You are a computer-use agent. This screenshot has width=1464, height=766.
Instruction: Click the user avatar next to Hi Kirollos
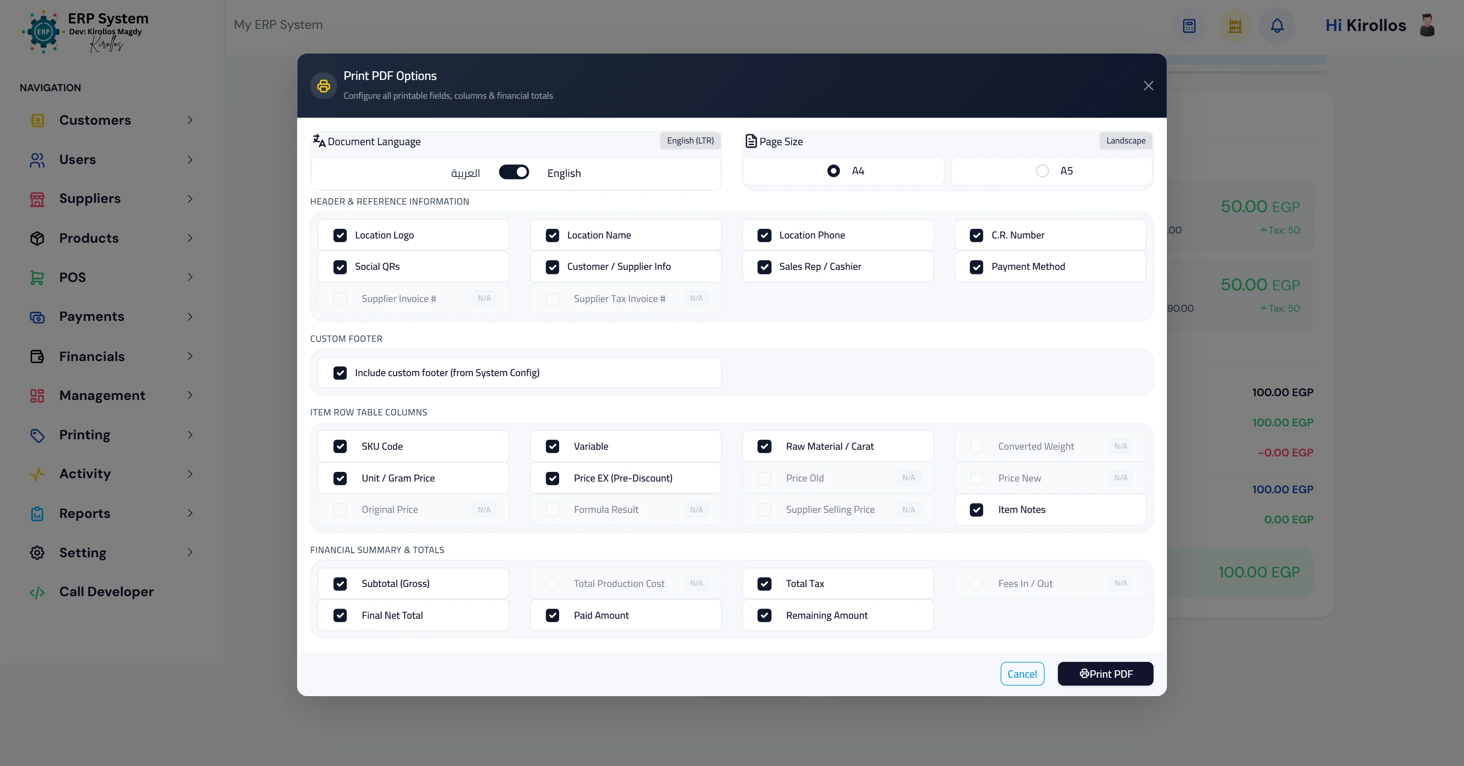[1427, 26]
